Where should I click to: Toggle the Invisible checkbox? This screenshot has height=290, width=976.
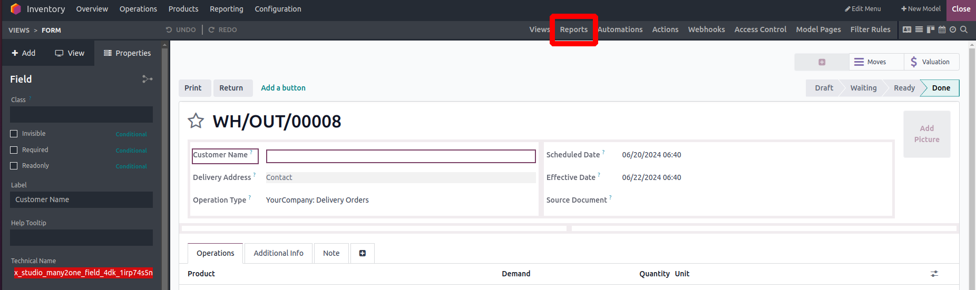14,134
